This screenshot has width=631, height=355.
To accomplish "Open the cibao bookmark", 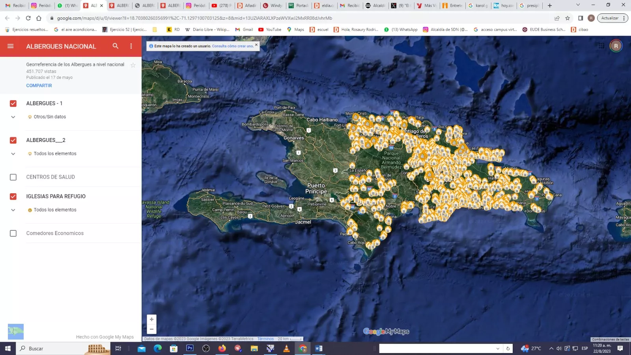I will coord(580,30).
